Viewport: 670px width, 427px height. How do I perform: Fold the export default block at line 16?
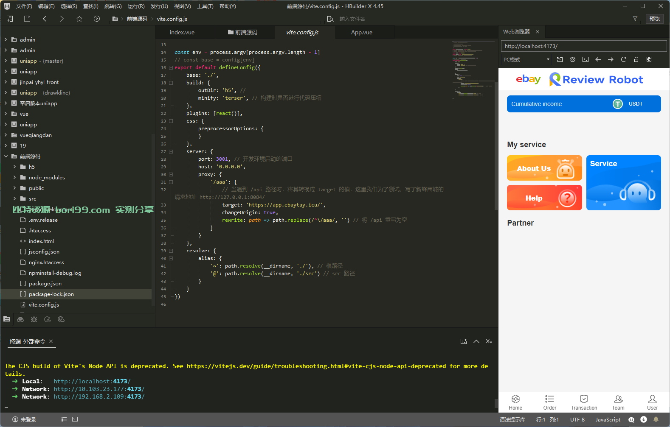(x=171, y=67)
